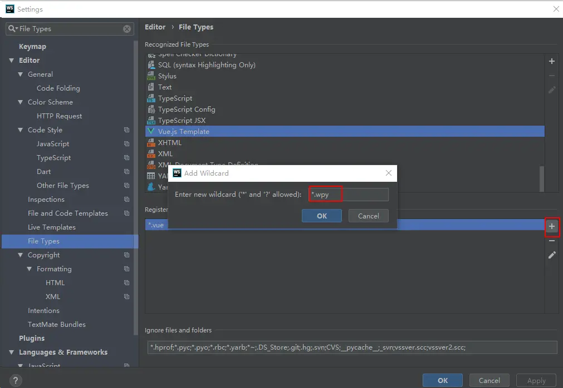Click the project-level icon beside Formatting

(127, 268)
